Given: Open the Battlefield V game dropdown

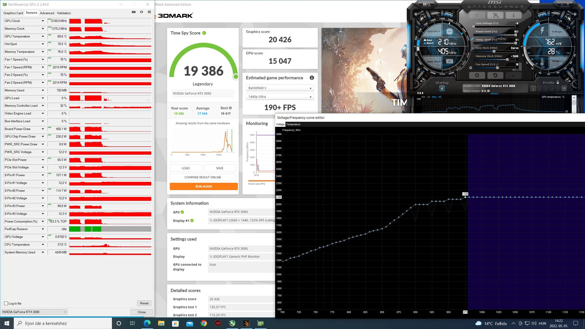Looking at the screenshot, I should click(280, 88).
